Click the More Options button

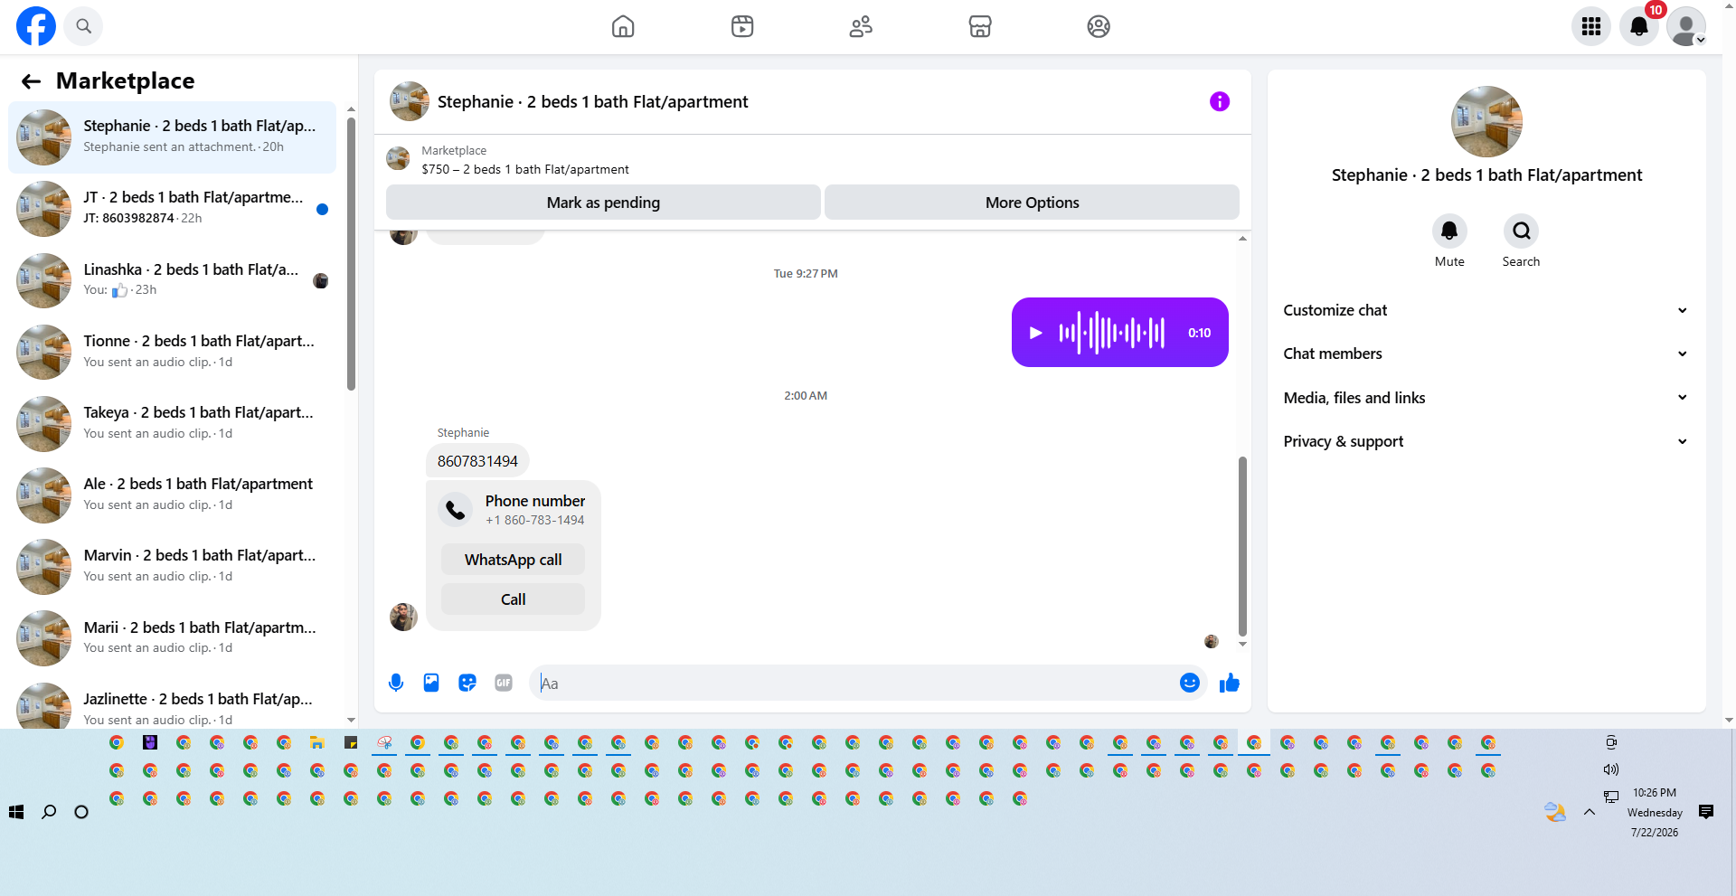point(1032,203)
